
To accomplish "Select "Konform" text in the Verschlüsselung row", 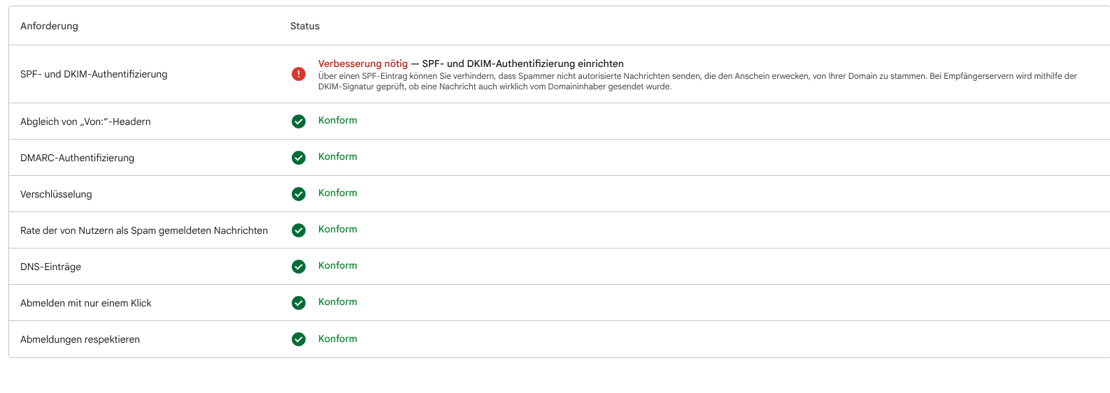I will [337, 193].
